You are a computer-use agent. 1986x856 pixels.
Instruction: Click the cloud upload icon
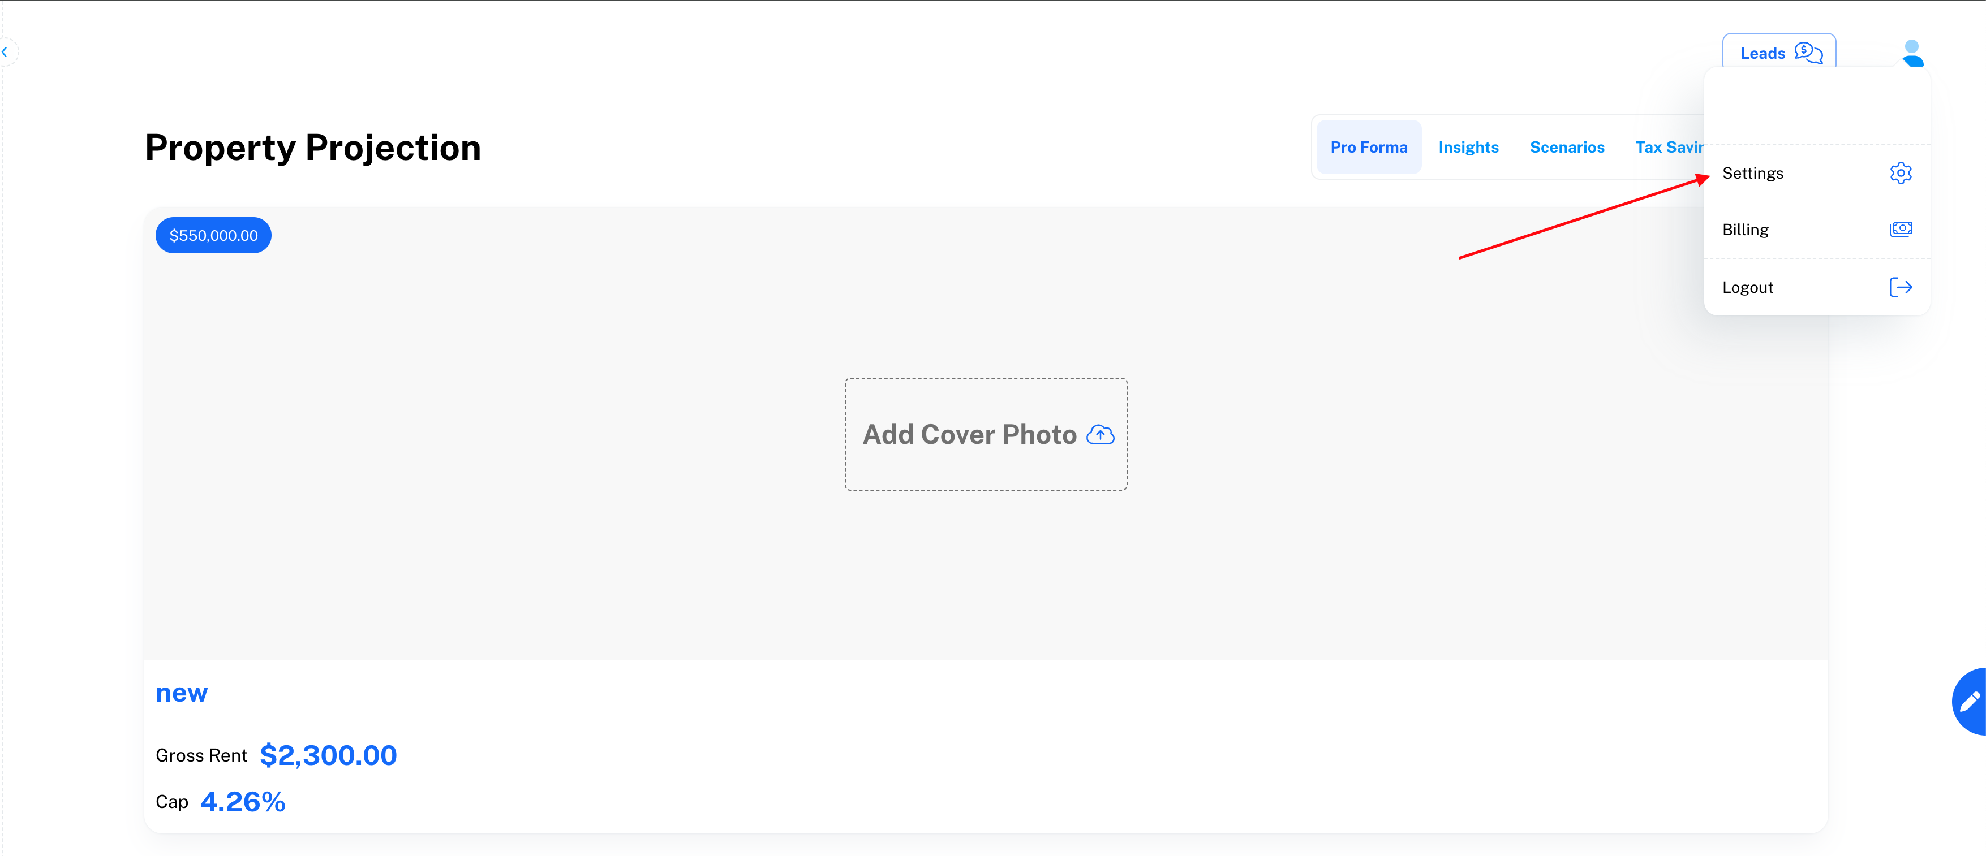click(1100, 435)
